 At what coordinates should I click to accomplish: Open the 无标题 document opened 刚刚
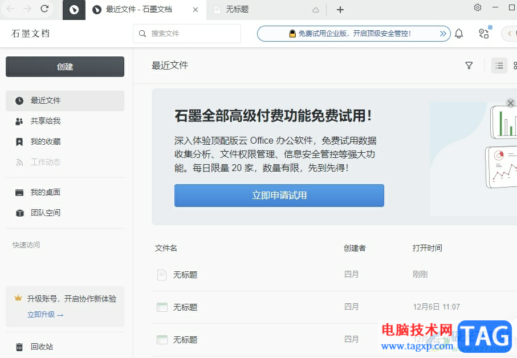185,275
